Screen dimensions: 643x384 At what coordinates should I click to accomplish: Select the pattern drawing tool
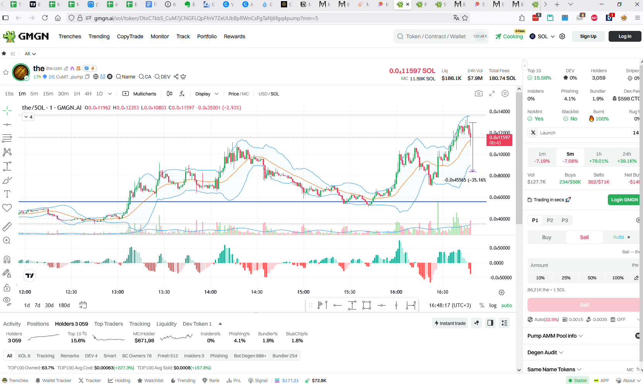click(x=7, y=152)
